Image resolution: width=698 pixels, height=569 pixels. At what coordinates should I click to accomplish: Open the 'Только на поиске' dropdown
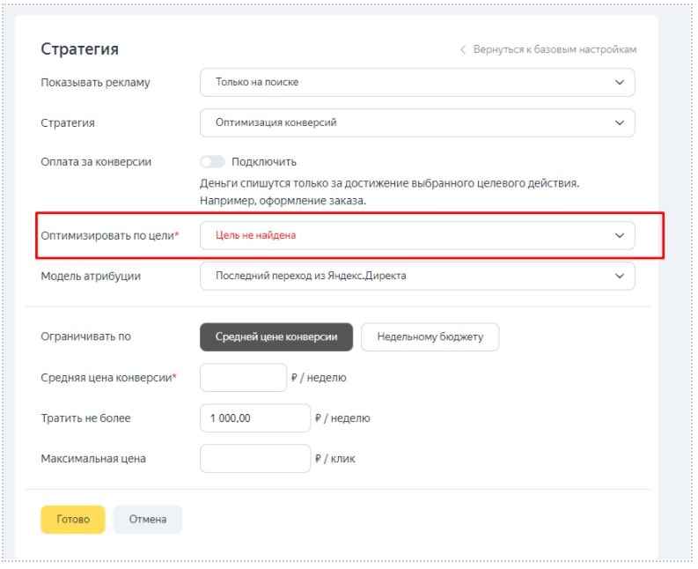pyautogui.click(x=405, y=82)
